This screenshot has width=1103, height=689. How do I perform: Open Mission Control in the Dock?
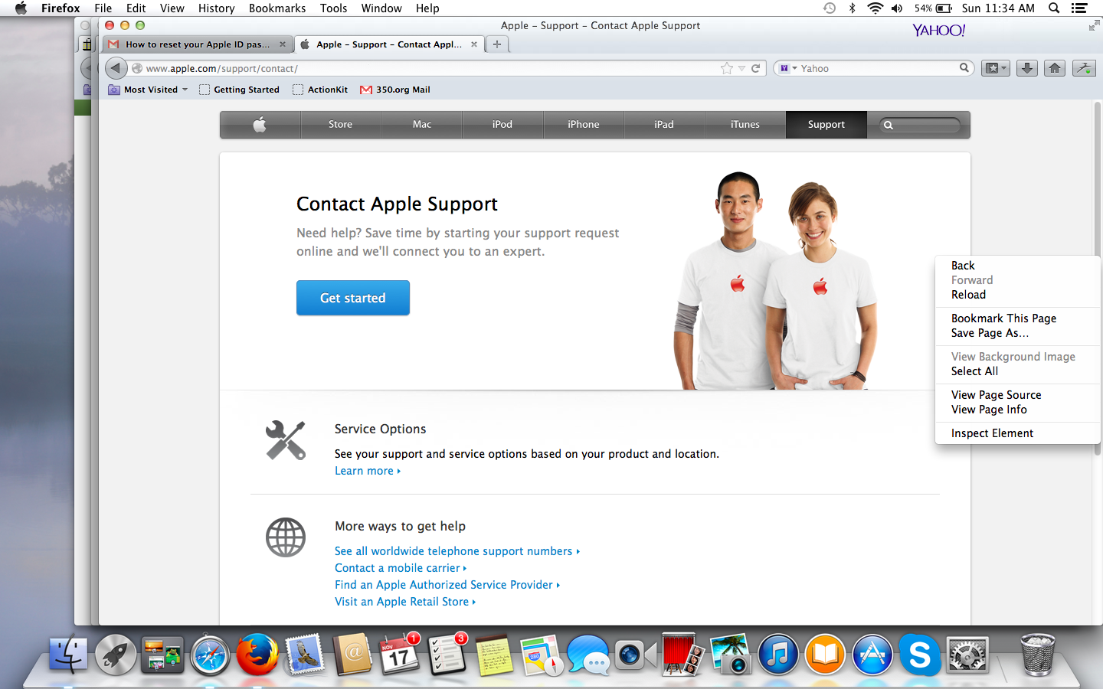(162, 655)
